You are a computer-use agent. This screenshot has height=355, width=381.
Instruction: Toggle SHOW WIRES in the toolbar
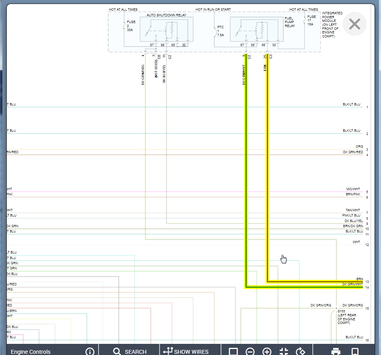[186, 351]
